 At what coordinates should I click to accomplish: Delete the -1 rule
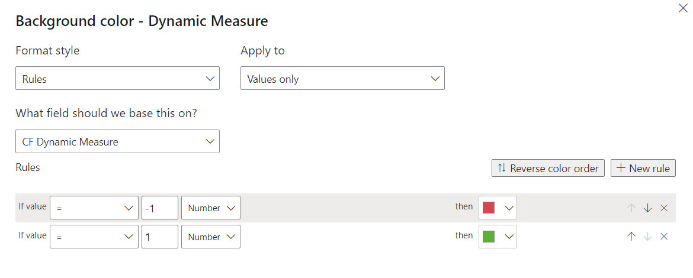(x=664, y=208)
